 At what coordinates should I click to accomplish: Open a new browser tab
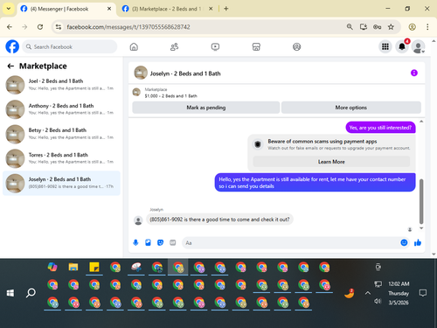[x=226, y=9]
